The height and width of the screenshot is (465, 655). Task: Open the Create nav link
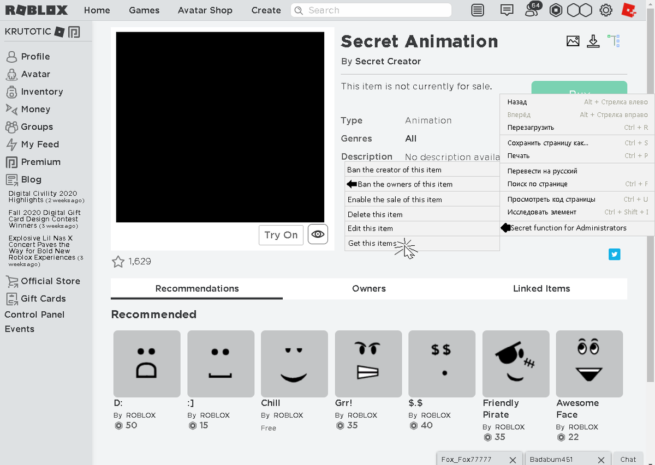266,10
